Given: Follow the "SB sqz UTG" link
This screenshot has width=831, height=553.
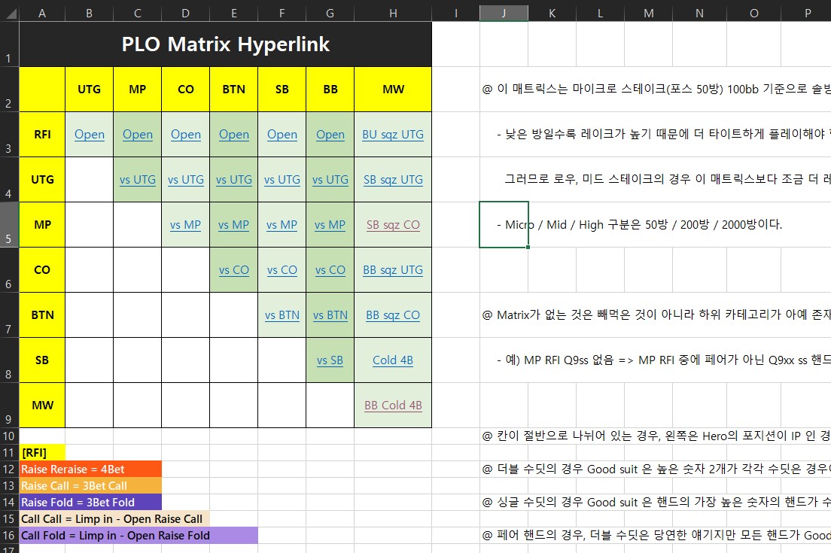Looking at the screenshot, I should pyautogui.click(x=393, y=180).
